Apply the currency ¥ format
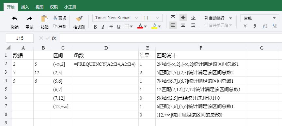 [x=245, y=26]
